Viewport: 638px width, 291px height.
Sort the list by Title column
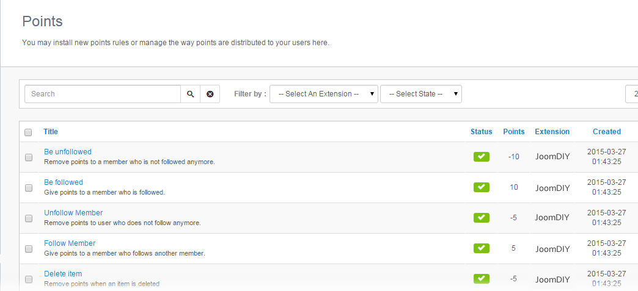coord(51,131)
